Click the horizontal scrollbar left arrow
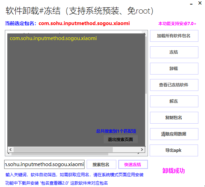Screen dimensions: 205x187 coord(10,149)
